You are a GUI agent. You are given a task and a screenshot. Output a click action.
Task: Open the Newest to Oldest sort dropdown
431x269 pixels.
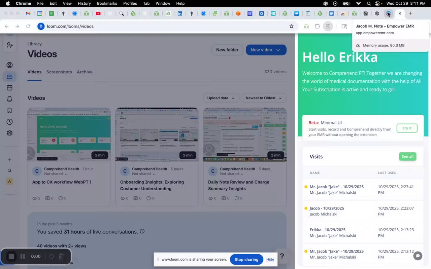[x=264, y=98]
